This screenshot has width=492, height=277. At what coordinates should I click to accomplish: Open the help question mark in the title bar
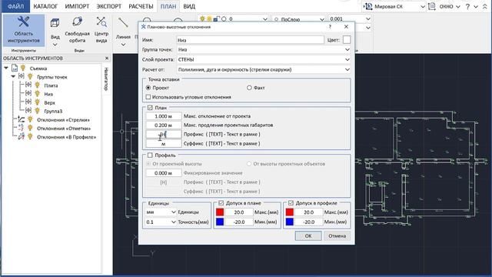tap(467, 6)
